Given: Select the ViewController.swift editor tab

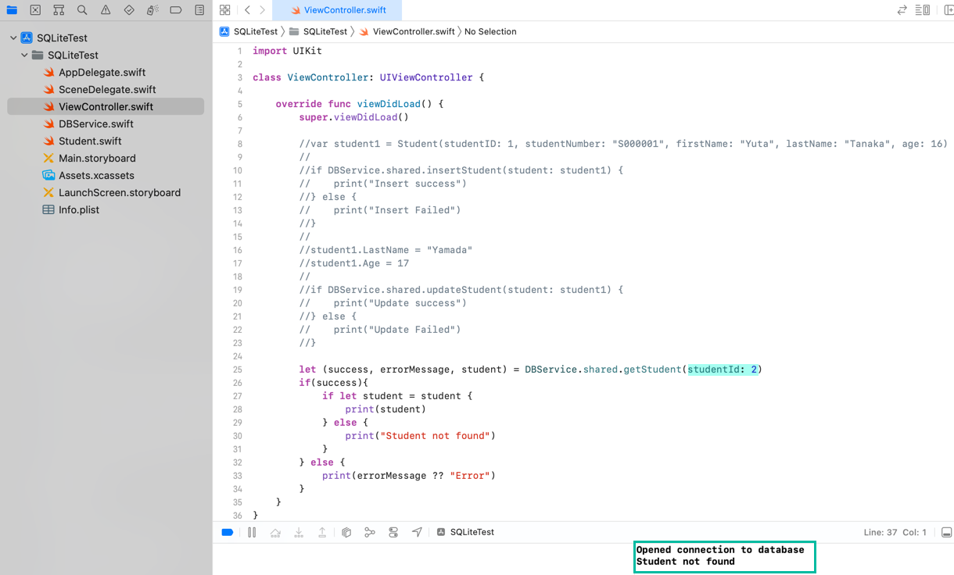Looking at the screenshot, I should click(x=338, y=10).
